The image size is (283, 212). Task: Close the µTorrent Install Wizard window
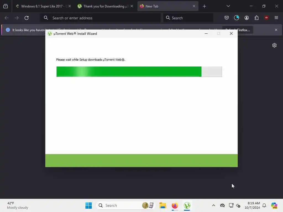[231, 33]
